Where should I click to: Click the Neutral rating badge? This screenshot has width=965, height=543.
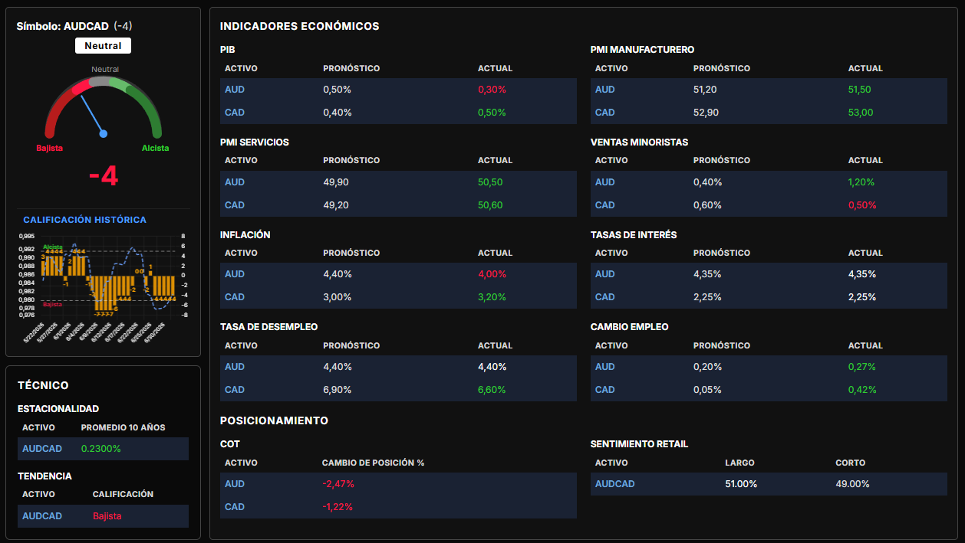(103, 46)
